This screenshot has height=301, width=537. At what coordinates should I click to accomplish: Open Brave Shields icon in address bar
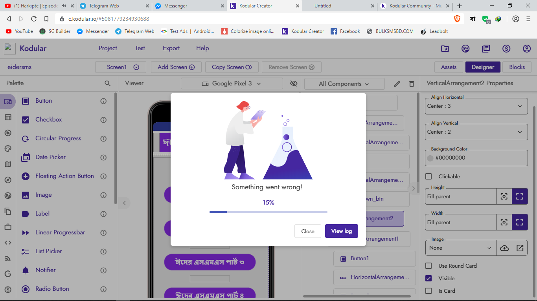[x=457, y=19]
